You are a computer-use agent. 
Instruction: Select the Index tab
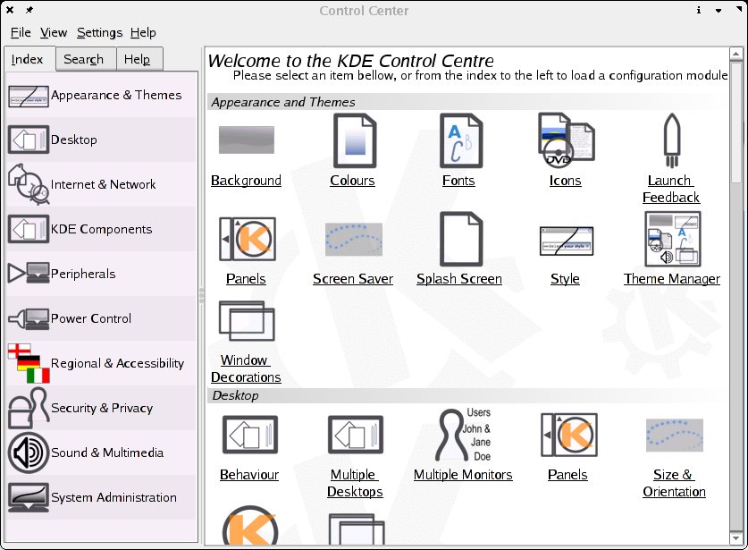tap(30, 59)
